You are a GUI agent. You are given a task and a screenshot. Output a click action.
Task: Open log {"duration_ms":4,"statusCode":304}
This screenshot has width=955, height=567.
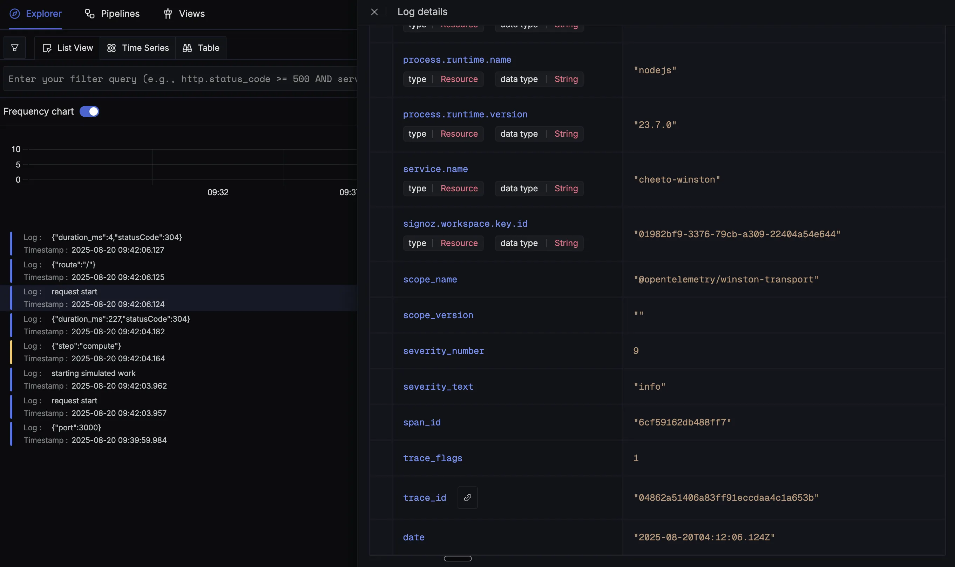click(x=178, y=244)
